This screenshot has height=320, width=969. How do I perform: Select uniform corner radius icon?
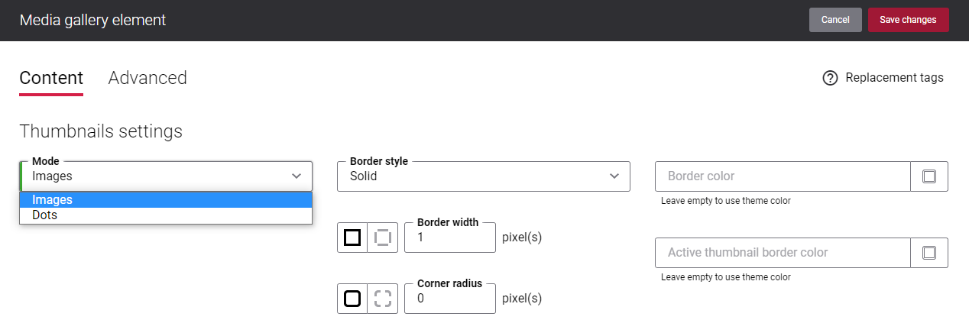pyautogui.click(x=352, y=299)
